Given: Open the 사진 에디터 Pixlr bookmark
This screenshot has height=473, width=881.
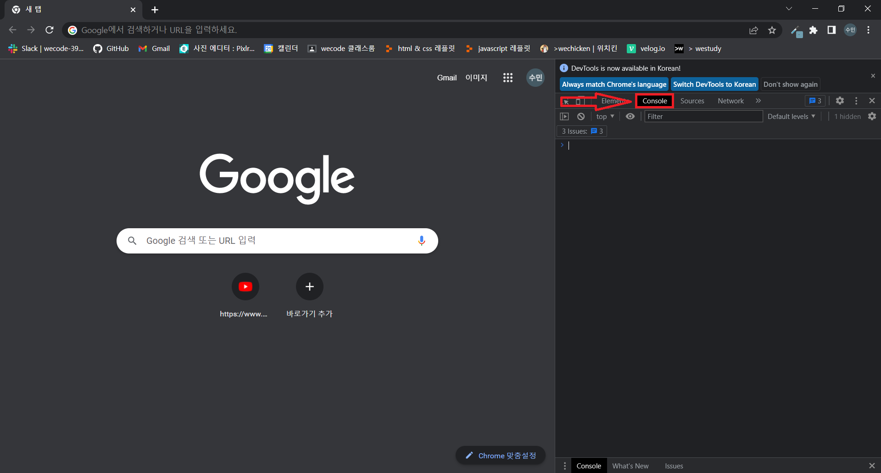Looking at the screenshot, I should 217,49.
